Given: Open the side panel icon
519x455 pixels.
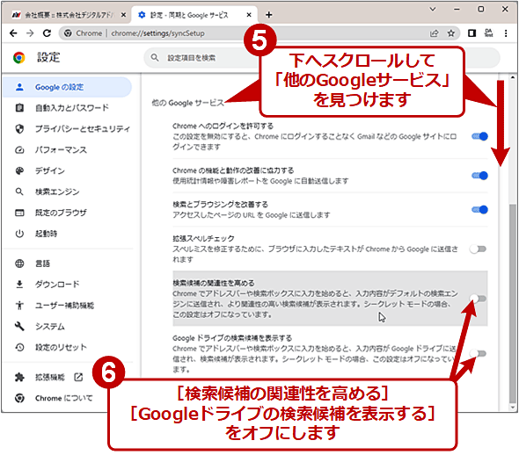Looking at the screenshot, I should point(471,33).
